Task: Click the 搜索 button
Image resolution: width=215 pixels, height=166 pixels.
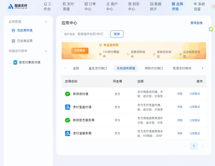Action: (117, 34)
